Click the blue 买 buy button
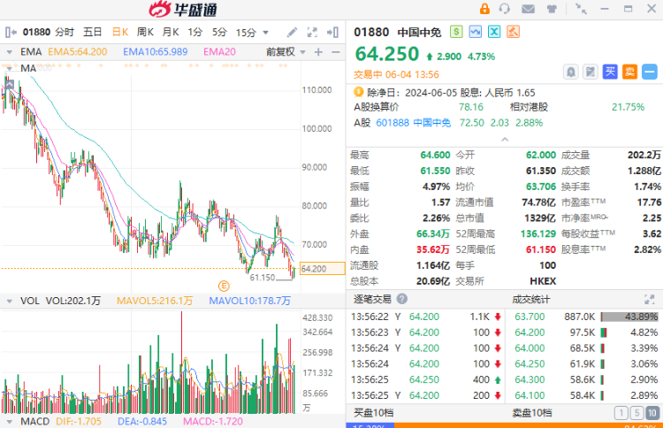This screenshot has height=428, width=663. coord(610,72)
